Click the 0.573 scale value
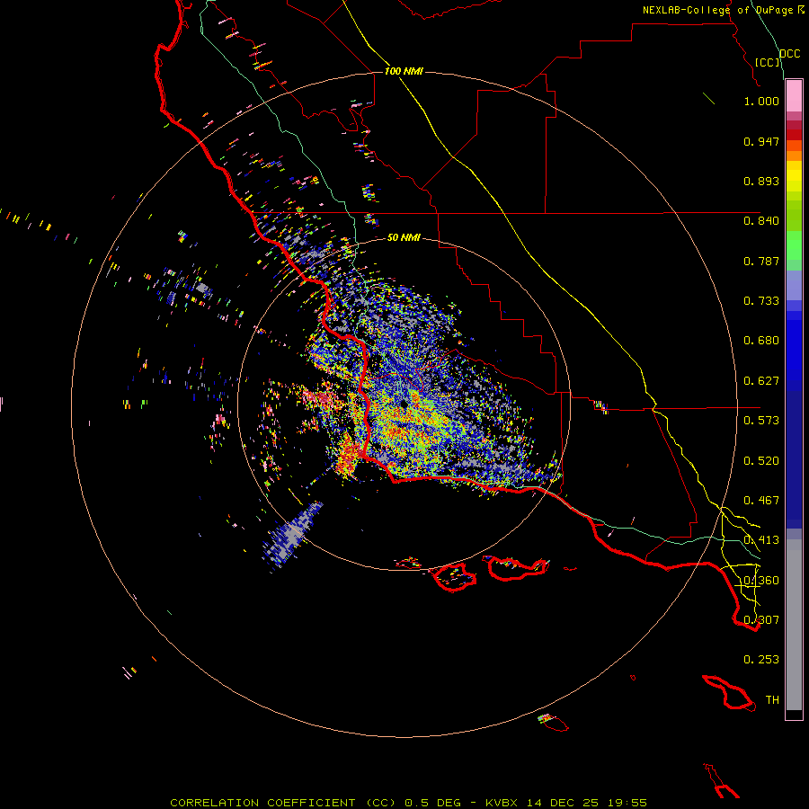809x809 pixels. coord(761,421)
